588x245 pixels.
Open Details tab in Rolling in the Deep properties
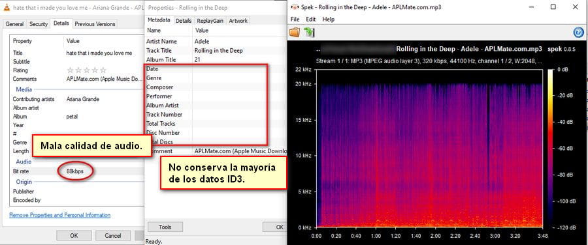184,21
